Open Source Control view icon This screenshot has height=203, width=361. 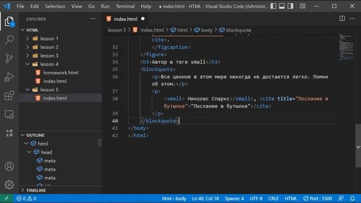(x=9, y=58)
